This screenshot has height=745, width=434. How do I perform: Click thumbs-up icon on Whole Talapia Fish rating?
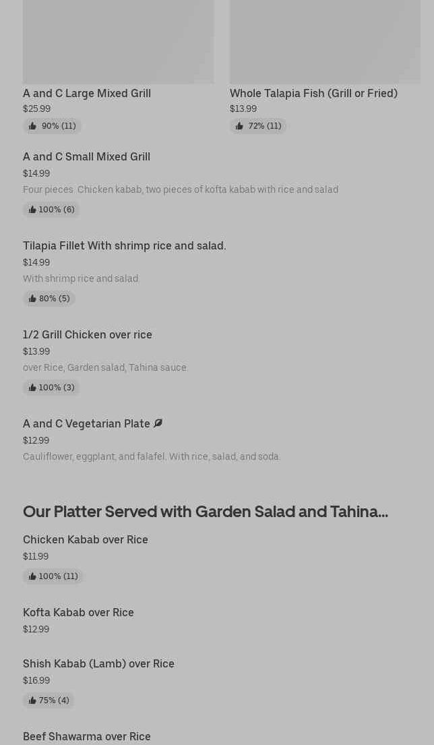click(239, 126)
